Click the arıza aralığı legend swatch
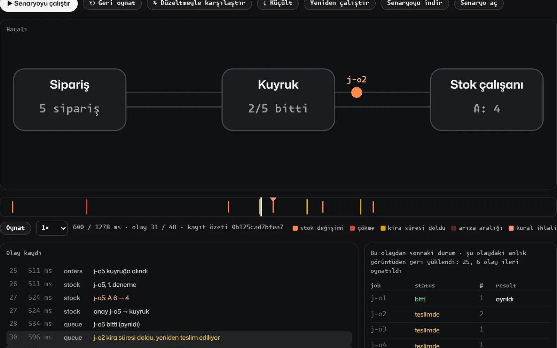557x348 pixels. point(454,228)
